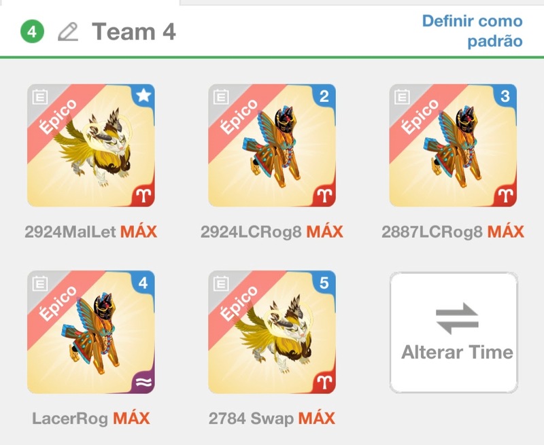544x445 pixels.
Task: Click Aries zodiac icon on 2887LCRog8 card
Action: click(505, 196)
